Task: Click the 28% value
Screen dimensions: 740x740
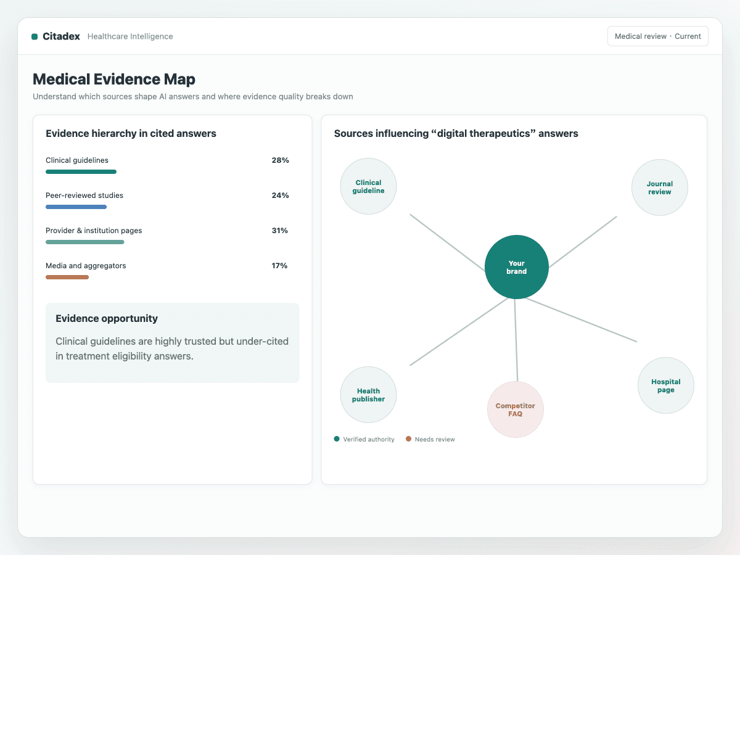Action: 281,160
